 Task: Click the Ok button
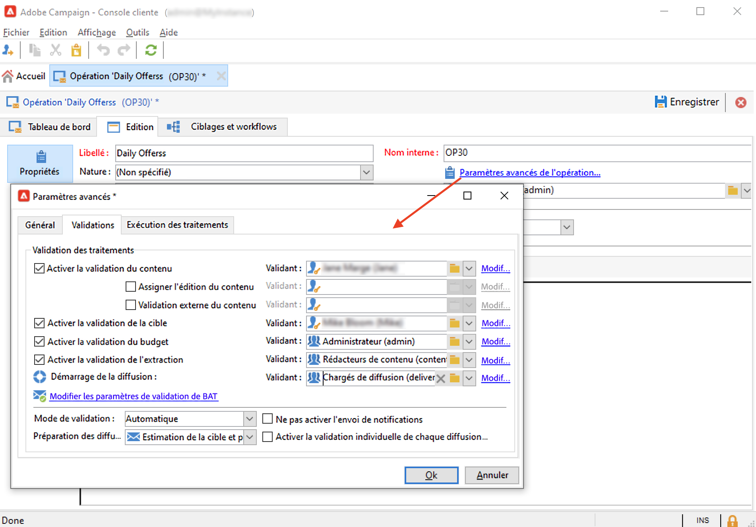click(431, 475)
